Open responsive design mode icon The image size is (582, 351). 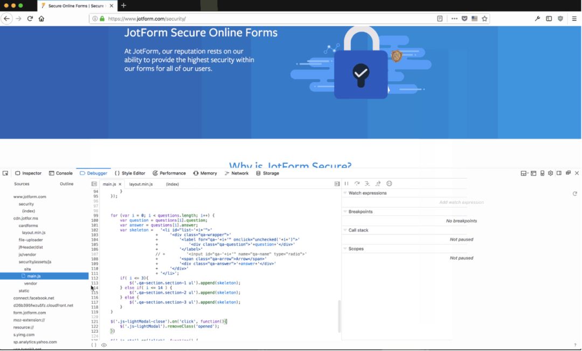(x=542, y=173)
